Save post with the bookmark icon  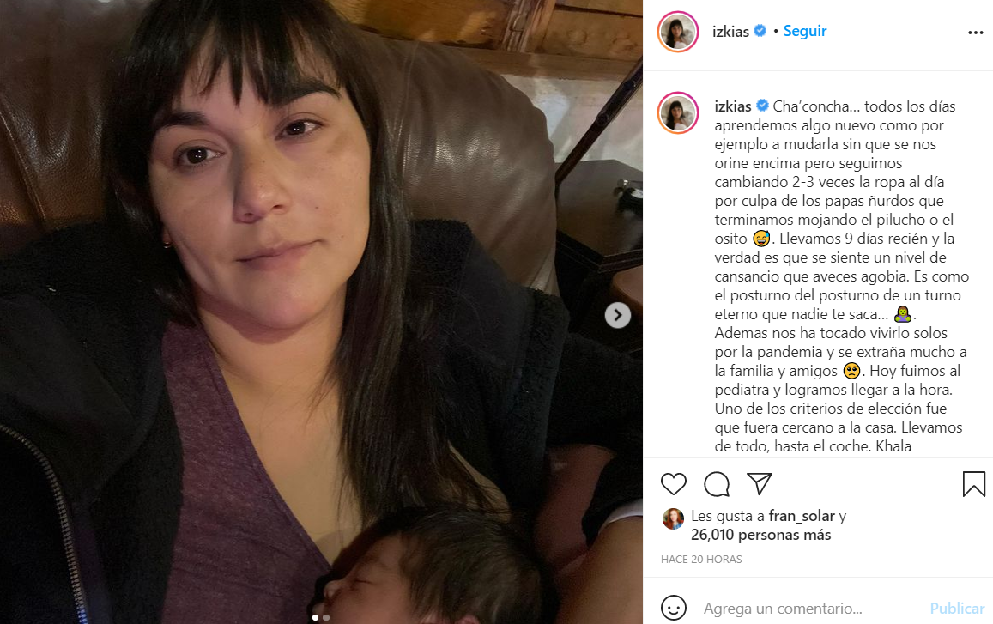[x=973, y=484]
